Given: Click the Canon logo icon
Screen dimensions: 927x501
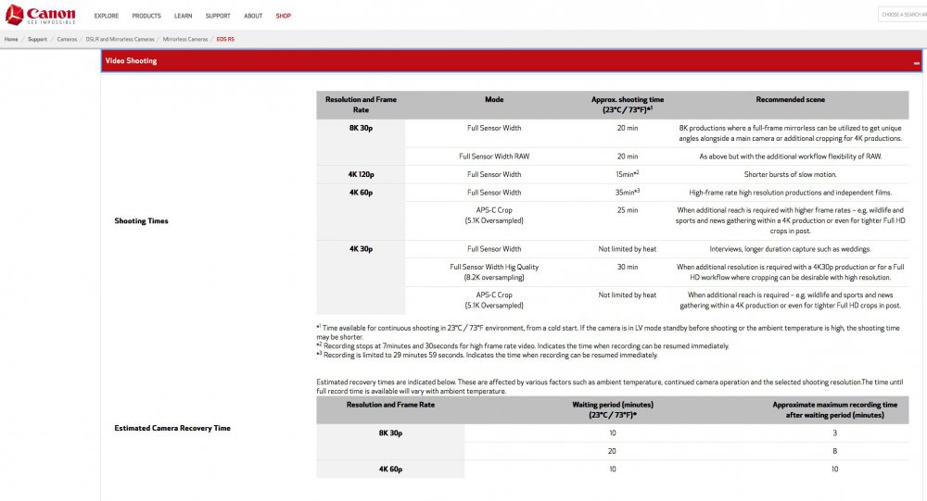Looking at the screenshot, I should pos(14,15).
